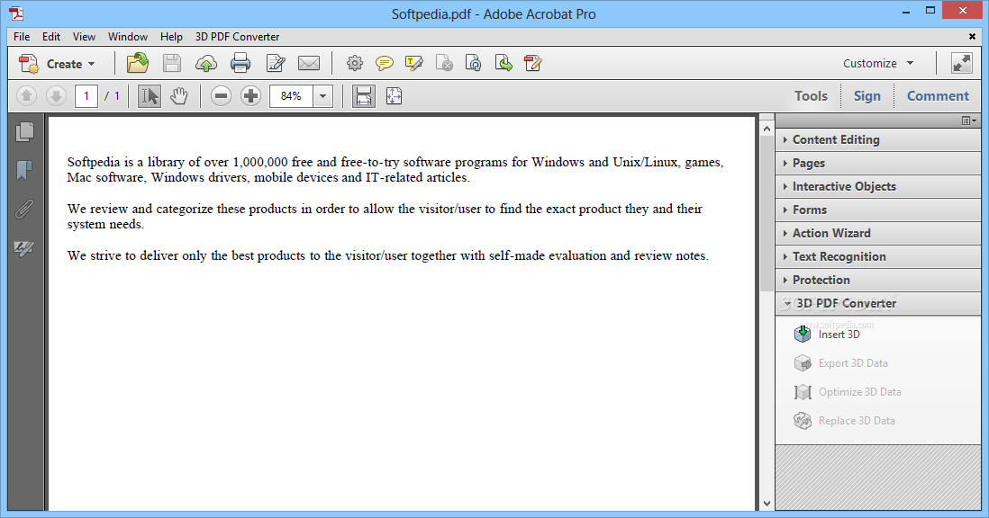
Task: Click the Optimize 3D Data item
Action: pyautogui.click(x=848, y=392)
